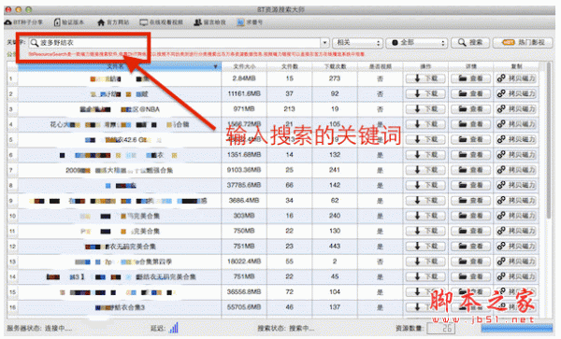Click the 验证版本 toolbar item
This screenshot has height=339, width=561.
pyautogui.click(x=68, y=22)
